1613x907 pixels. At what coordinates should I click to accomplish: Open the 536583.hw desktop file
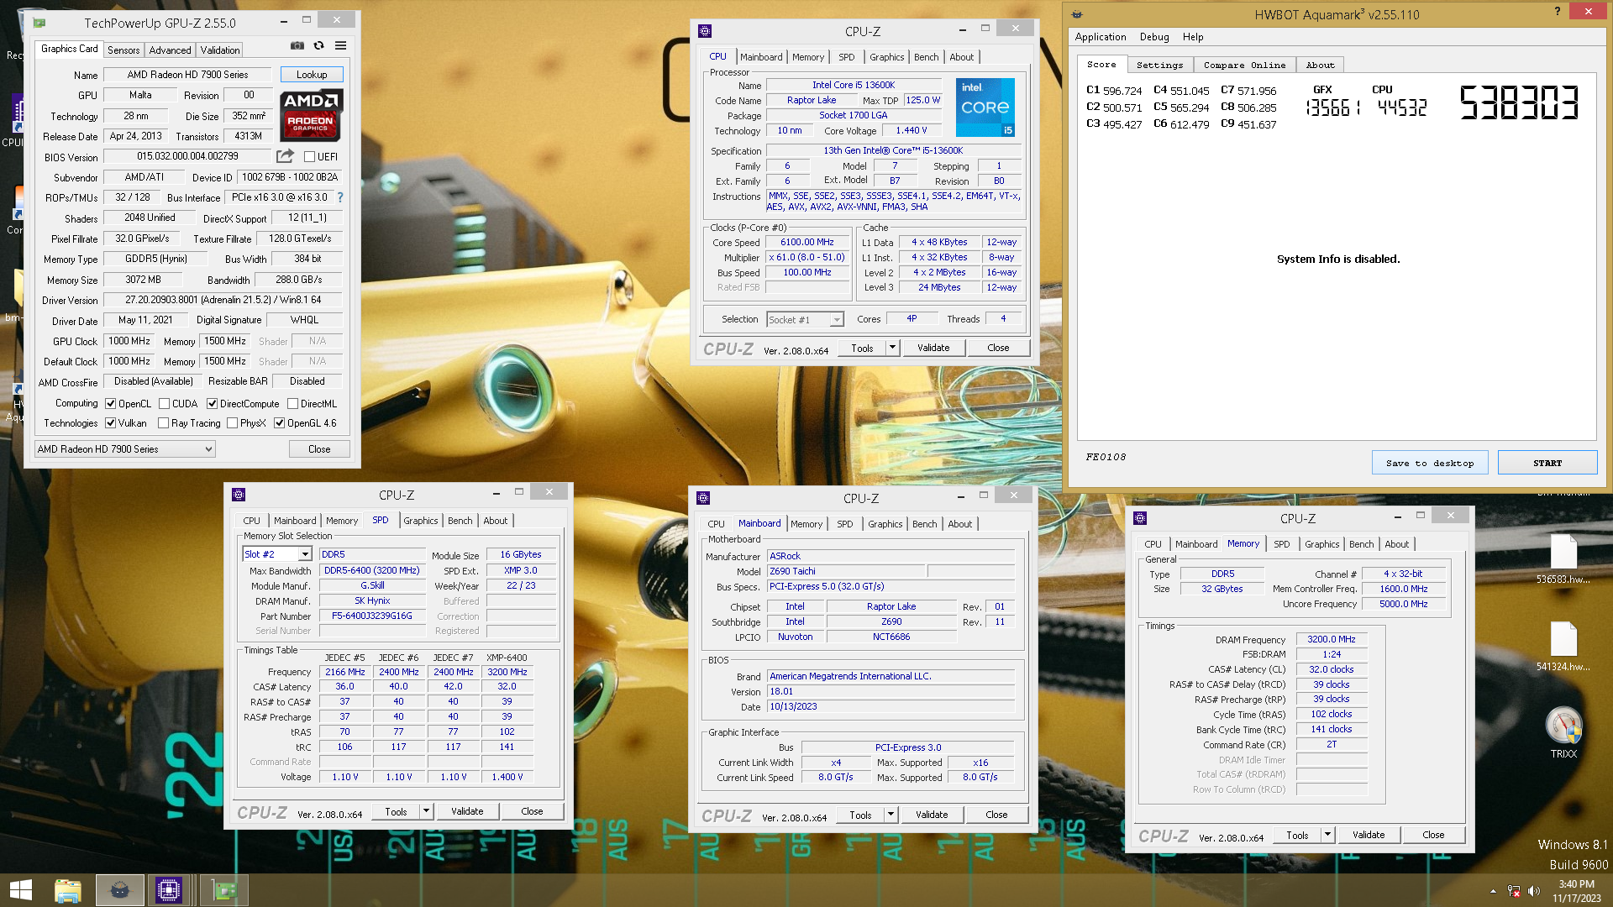pos(1563,558)
